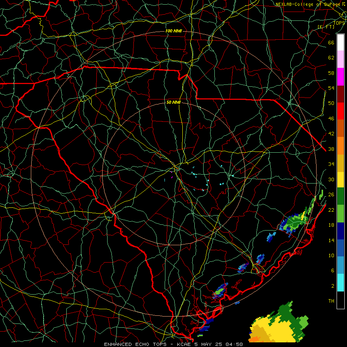347x347 pixels.
Task: Select the bright red legend color block
Action: (340, 111)
